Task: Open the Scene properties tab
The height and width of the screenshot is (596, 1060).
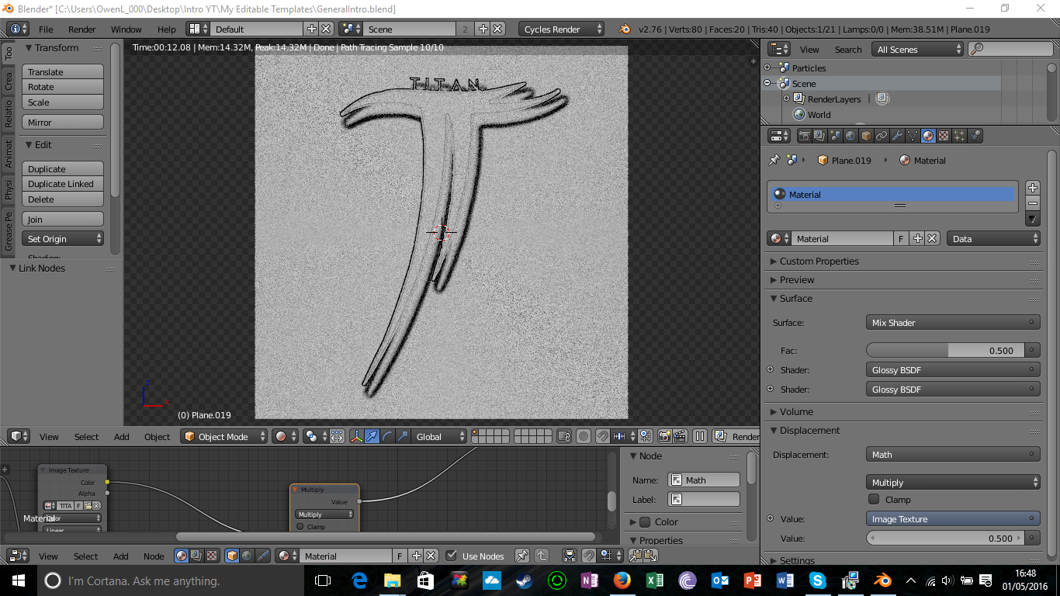Action: coord(836,136)
